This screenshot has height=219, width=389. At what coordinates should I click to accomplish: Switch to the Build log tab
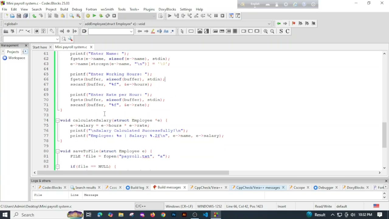137,187
